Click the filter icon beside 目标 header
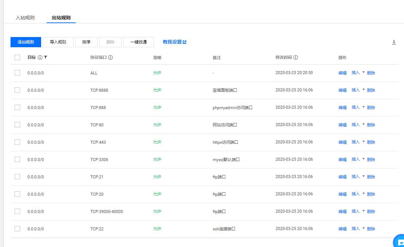Viewport: 404px width, 247px height. coord(46,57)
